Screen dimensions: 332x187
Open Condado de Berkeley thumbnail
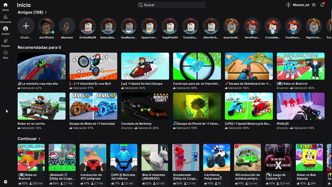click(x=145, y=106)
